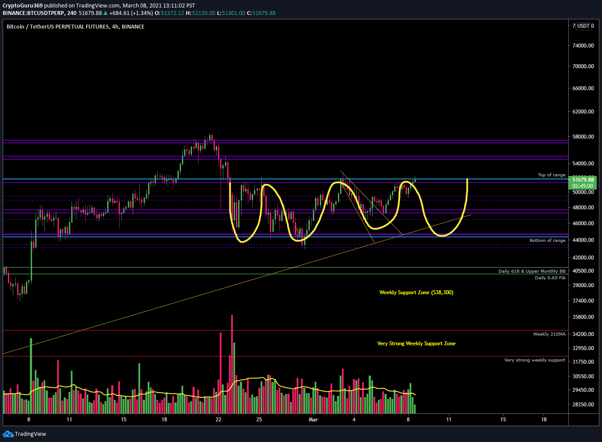The width and height of the screenshot is (602, 442).
Task: Click the Very strong weekly support line label
Action: (535, 360)
